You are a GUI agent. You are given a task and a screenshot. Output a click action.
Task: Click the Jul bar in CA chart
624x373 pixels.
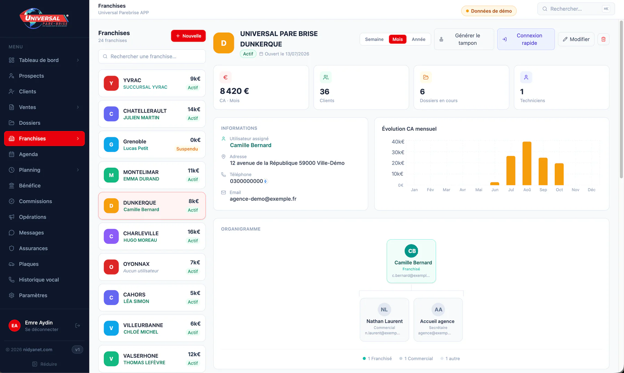point(511,171)
